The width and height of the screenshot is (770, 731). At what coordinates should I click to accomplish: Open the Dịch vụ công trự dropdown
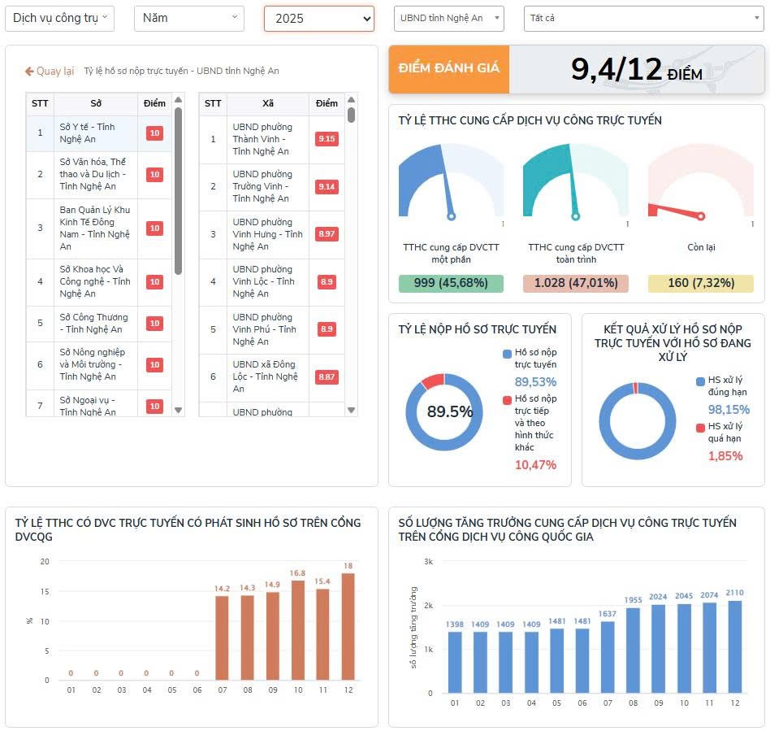click(59, 18)
